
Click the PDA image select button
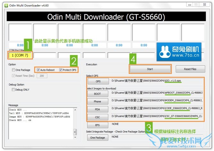pos(98,109)
